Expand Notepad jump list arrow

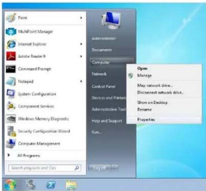[81, 81]
